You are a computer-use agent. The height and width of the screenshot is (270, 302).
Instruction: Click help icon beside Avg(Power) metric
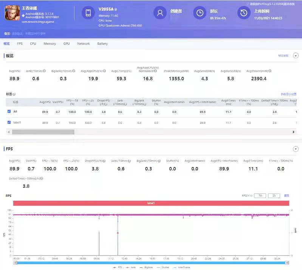pos(270,71)
